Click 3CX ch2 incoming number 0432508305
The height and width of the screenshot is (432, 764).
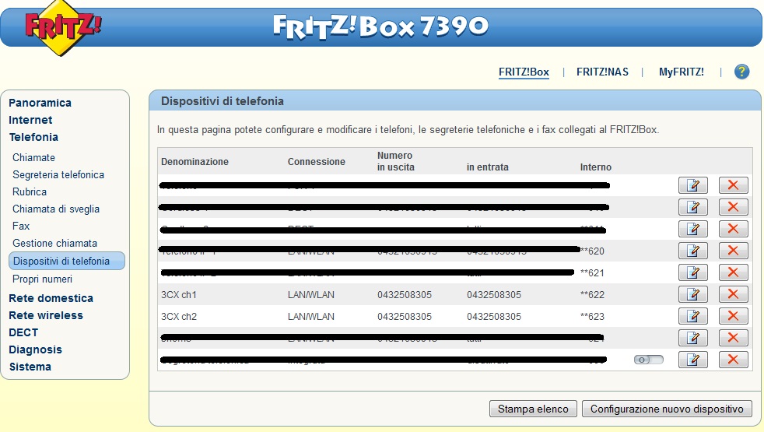[494, 317]
